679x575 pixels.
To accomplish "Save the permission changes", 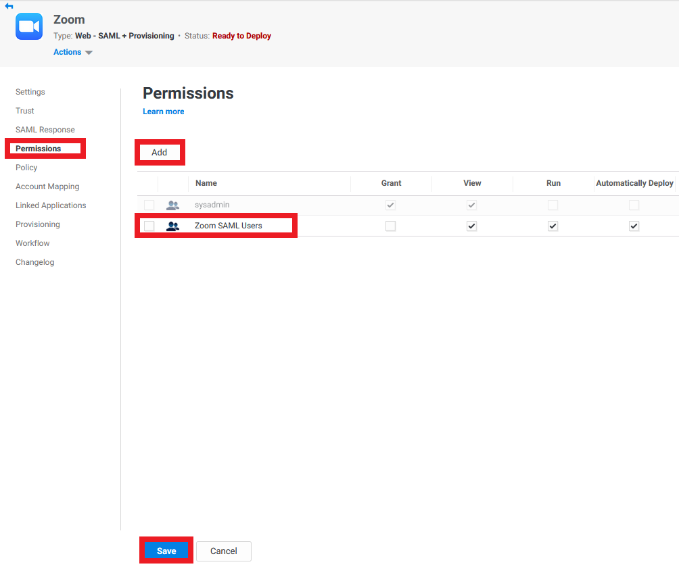I will click(166, 551).
